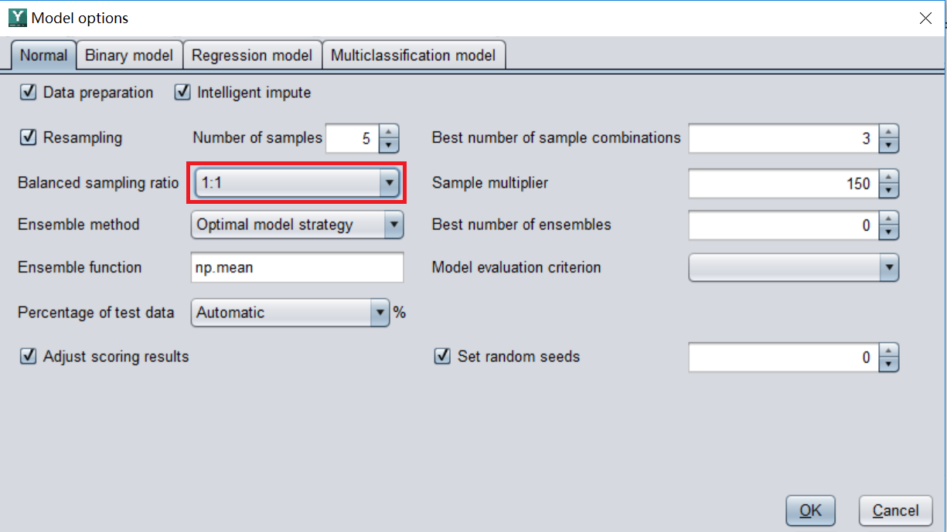Toggle the Set random seeds checkbox
Screen dimensions: 947x532
tap(443, 357)
